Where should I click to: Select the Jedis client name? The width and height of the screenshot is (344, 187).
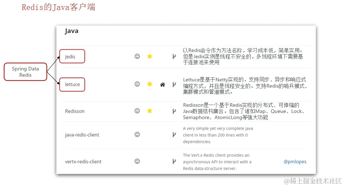click(x=70, y=56)
